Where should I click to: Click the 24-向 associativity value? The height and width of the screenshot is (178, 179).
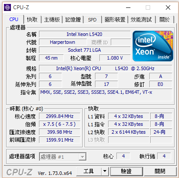tap(161, 132)
